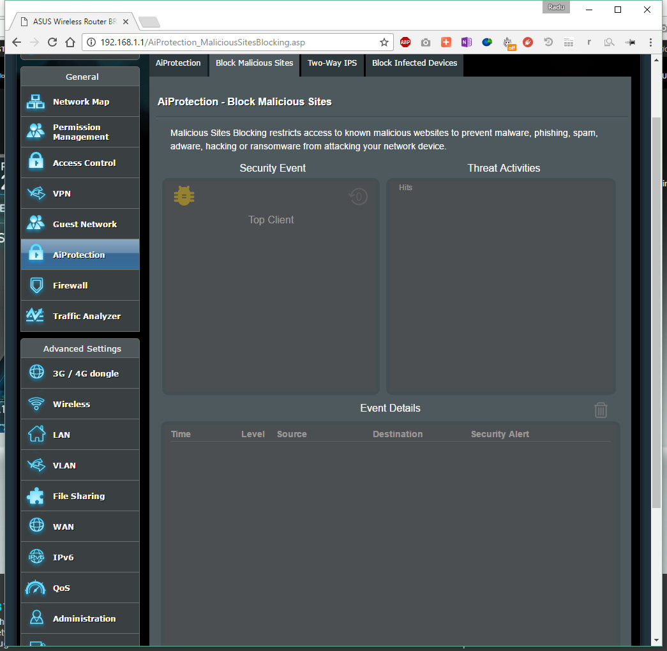Open Firewall menu label
The height and width of the screenshot is (651, 667).
70,285
